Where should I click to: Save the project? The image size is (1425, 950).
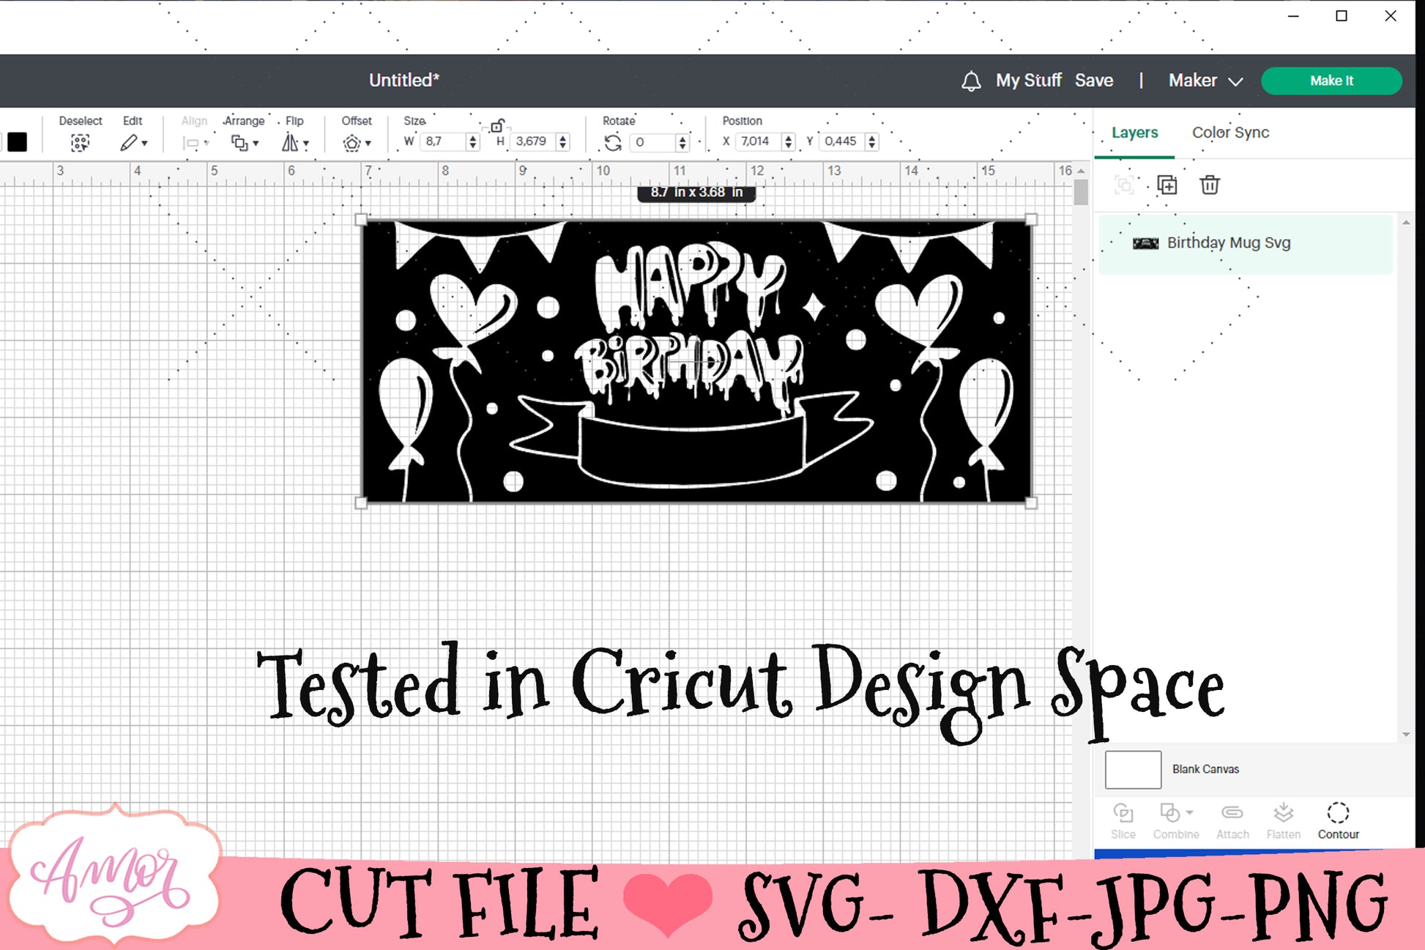point(1094,81)
